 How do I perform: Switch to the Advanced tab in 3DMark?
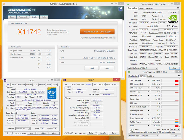(23, 17)
